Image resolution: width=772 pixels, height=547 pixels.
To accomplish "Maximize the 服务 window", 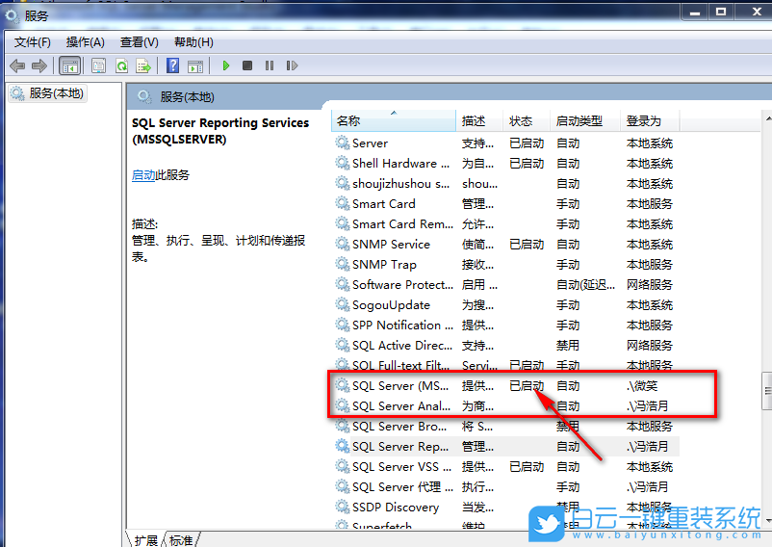I will click(x=721, y=13).
